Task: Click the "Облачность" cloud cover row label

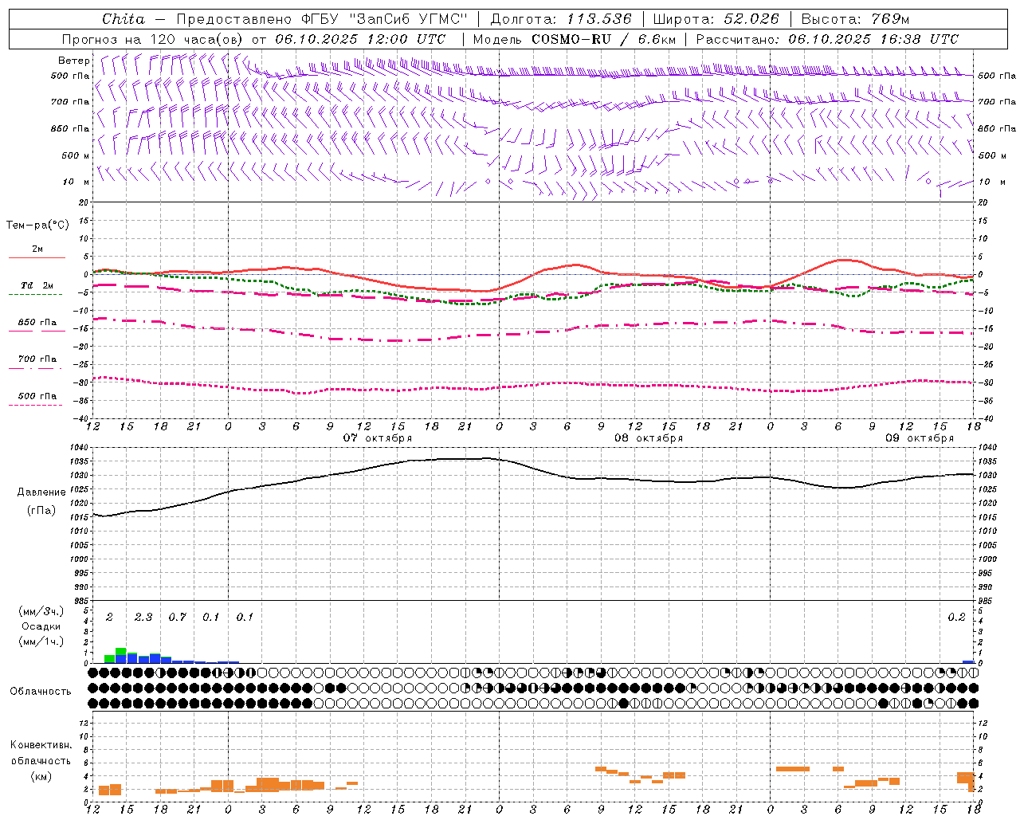Action: coord(41,692)
